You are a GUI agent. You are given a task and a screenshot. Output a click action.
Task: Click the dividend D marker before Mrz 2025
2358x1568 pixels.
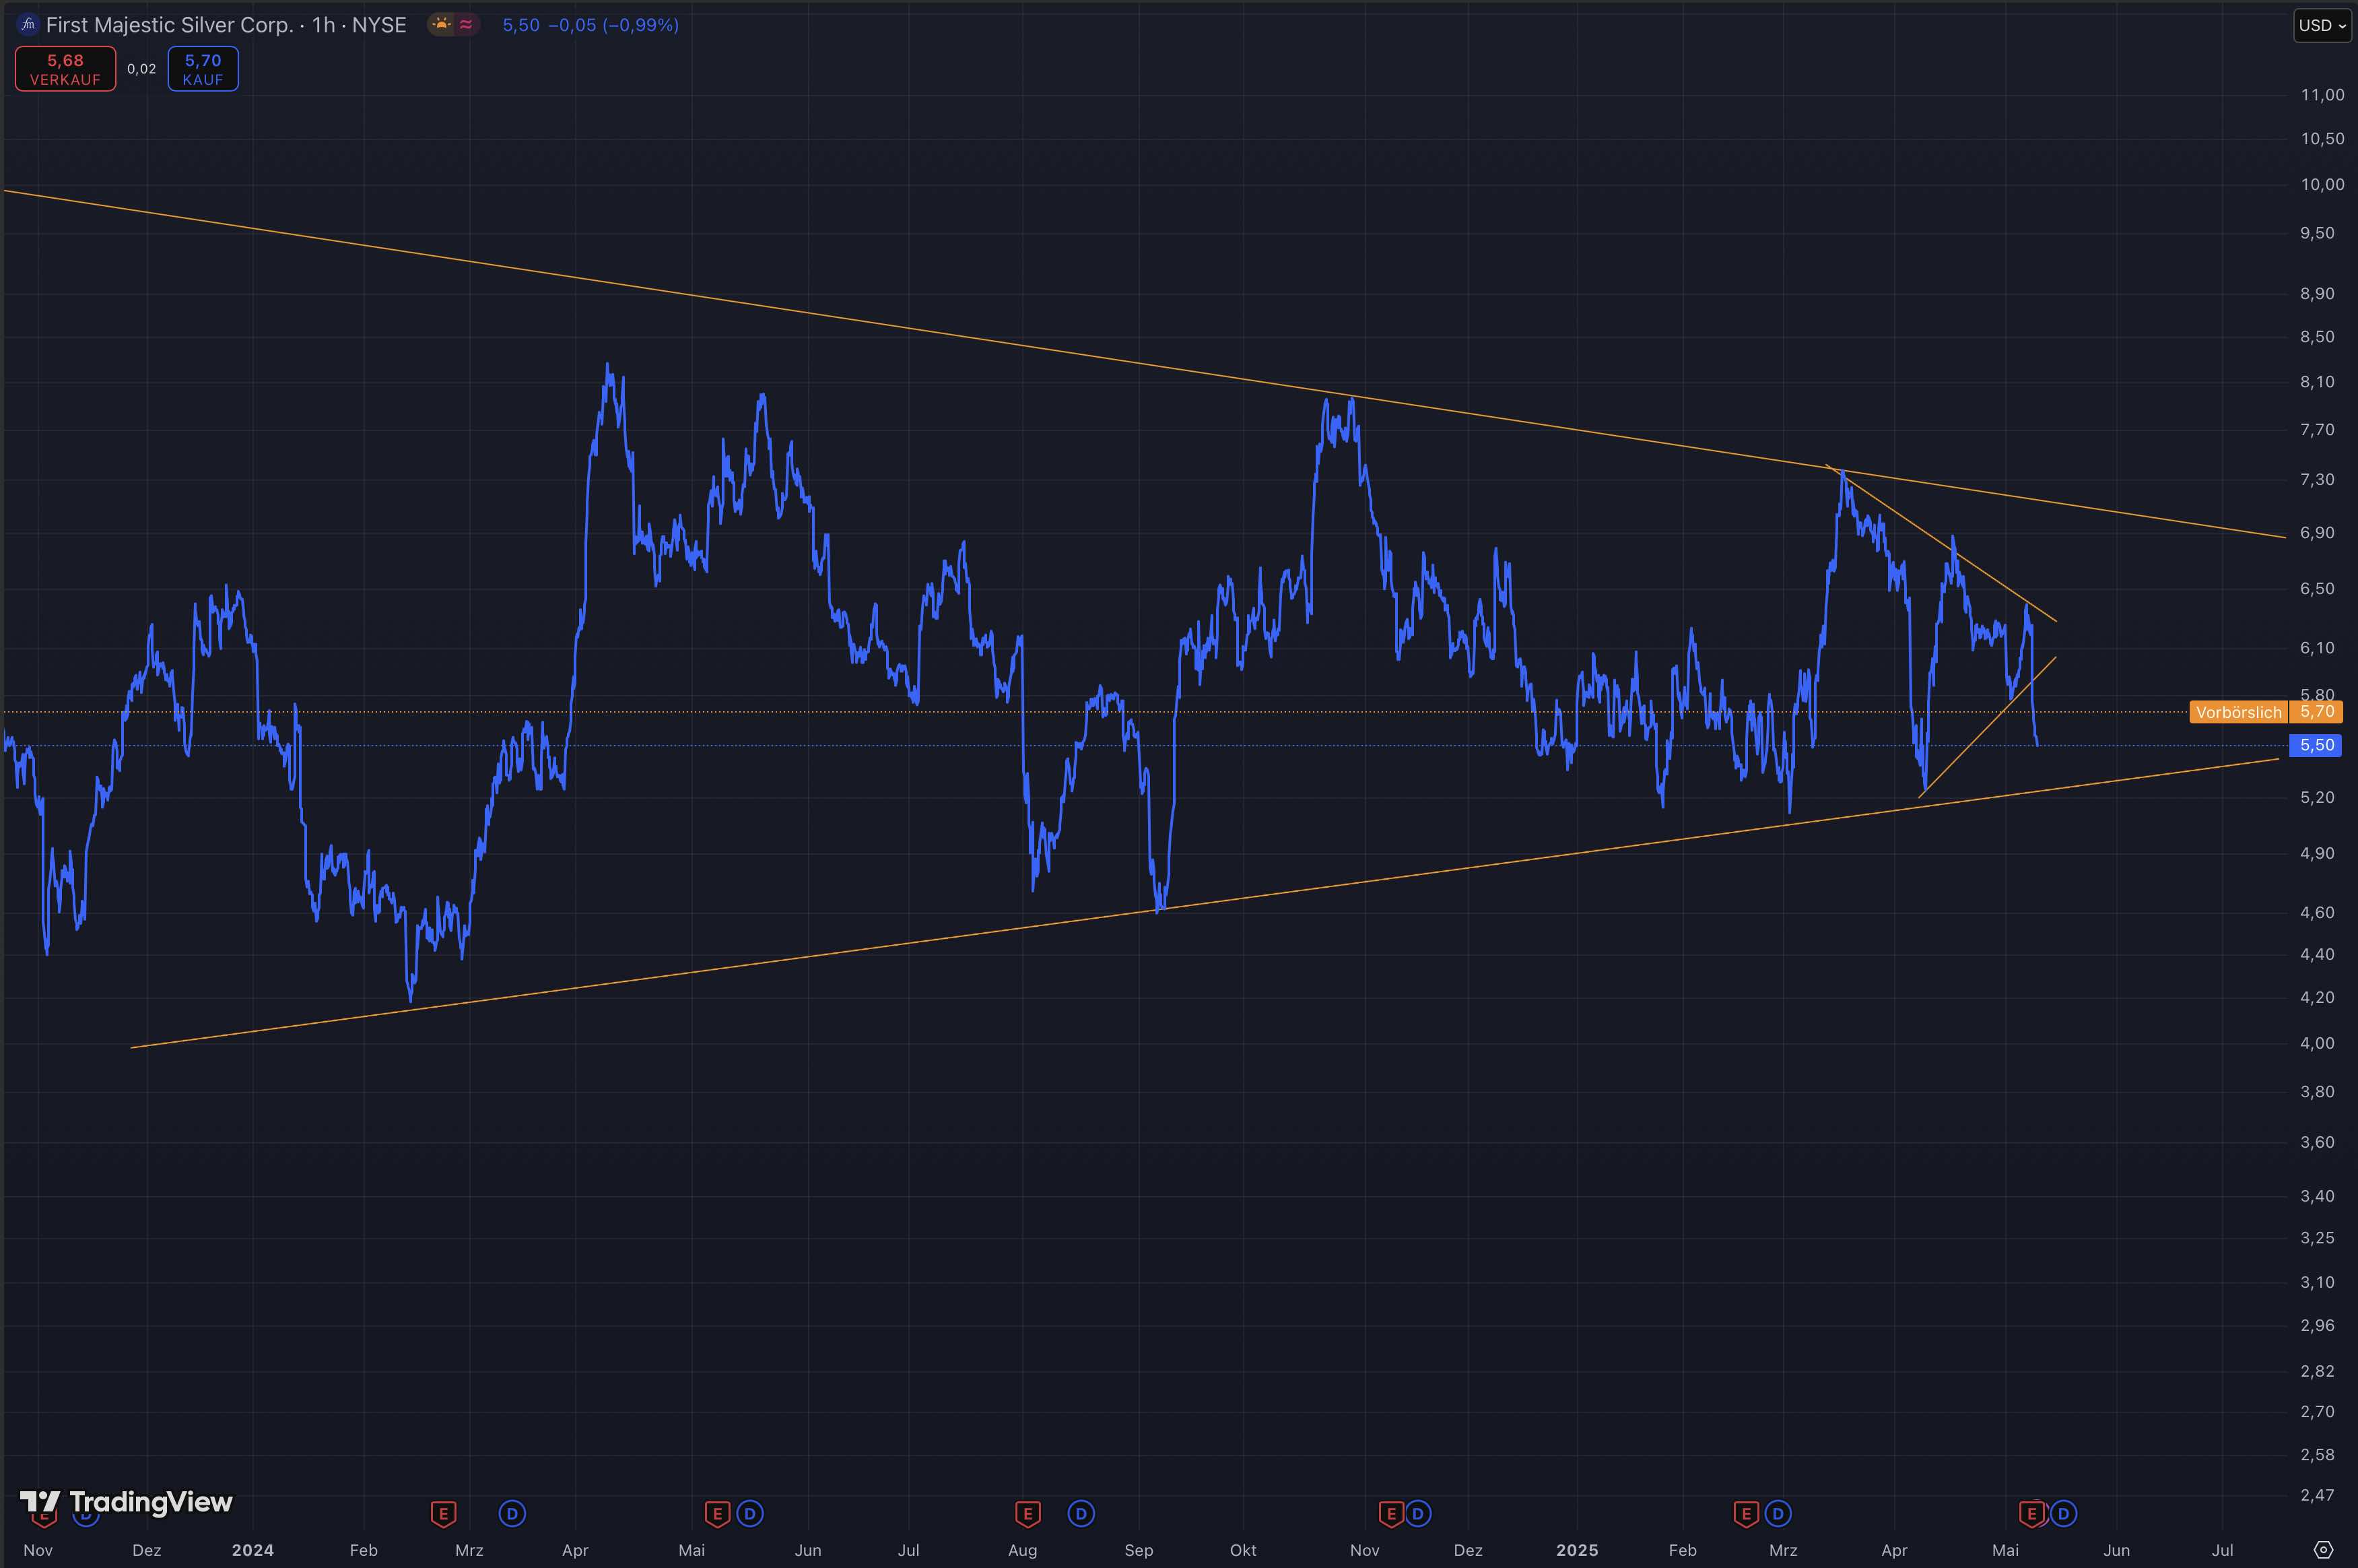(x=1777, y=1514)
